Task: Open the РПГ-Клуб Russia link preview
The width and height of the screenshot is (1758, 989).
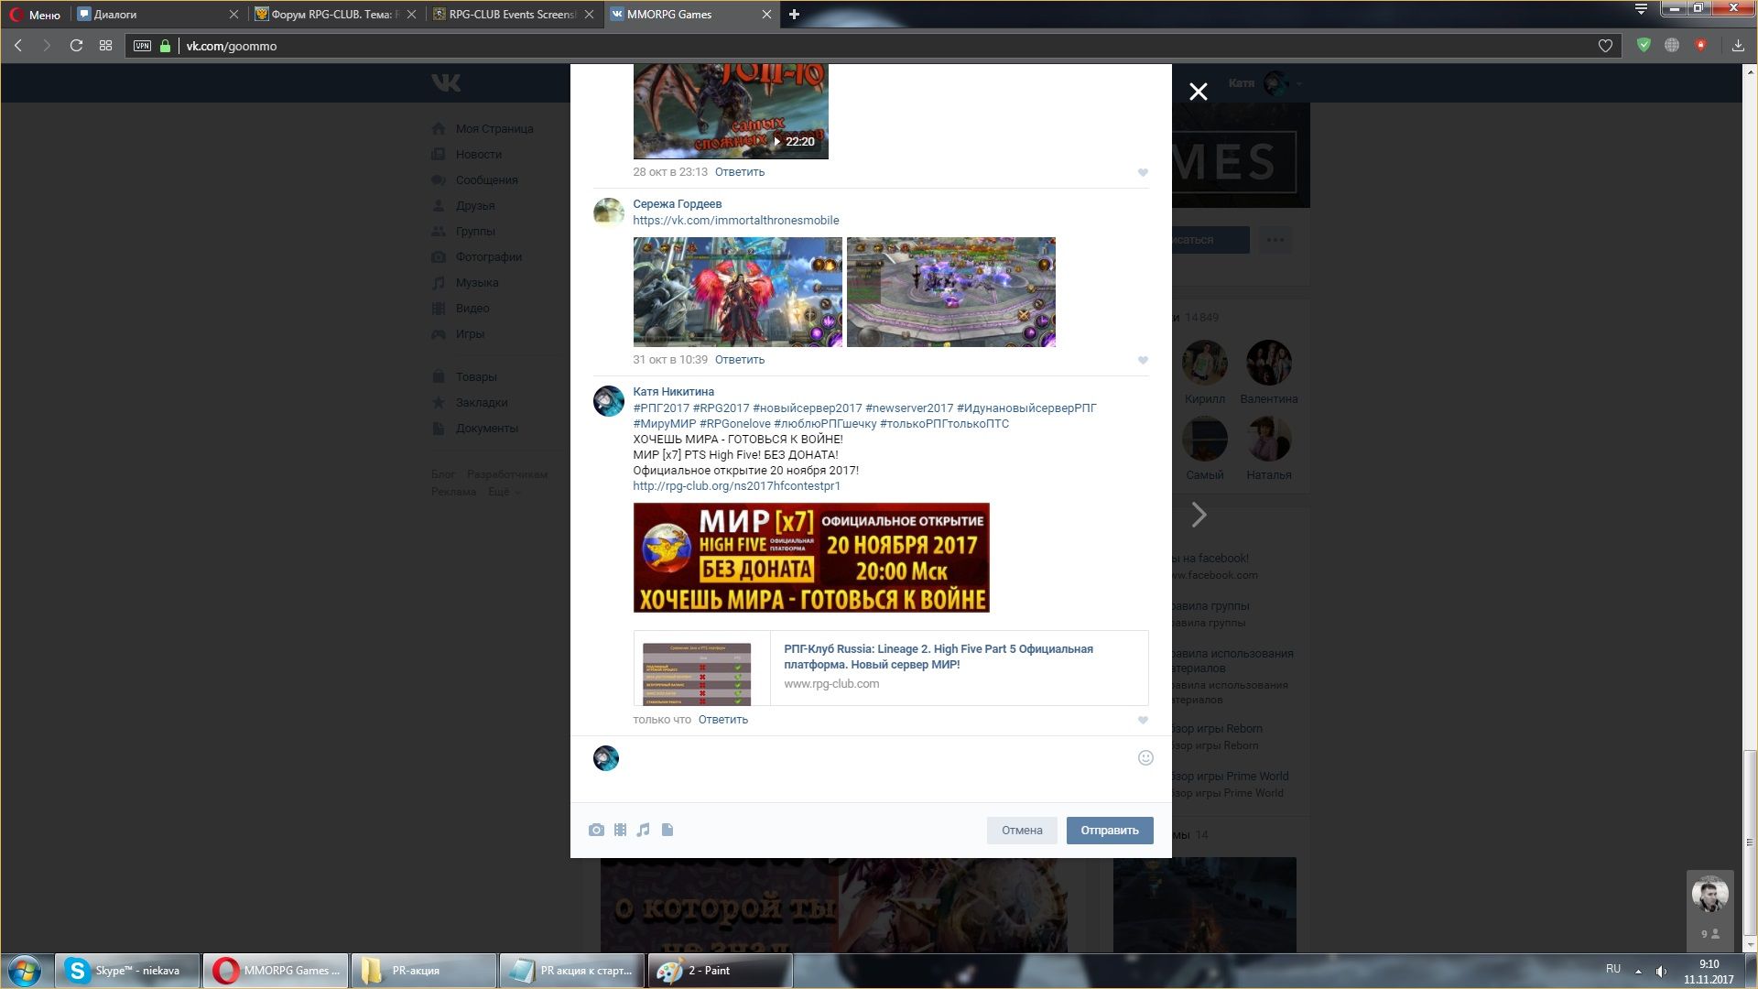Action: [891, 668]
